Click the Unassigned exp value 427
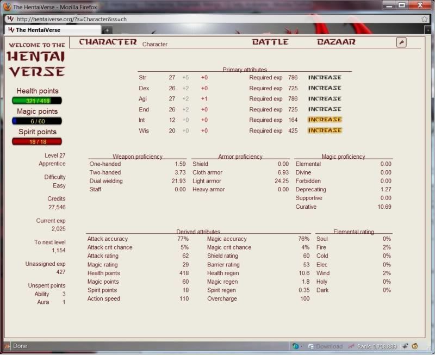The width and height of the screenshot is (435, 355). [61, 272]
